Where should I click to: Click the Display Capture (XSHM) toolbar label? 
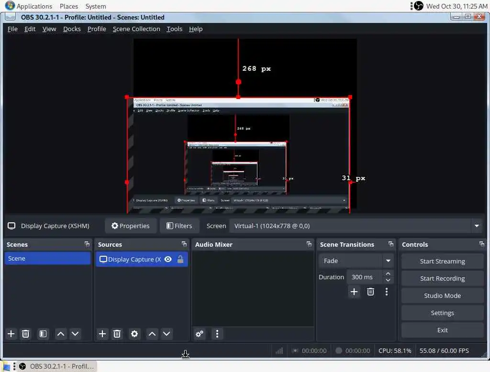coord(55,226)
